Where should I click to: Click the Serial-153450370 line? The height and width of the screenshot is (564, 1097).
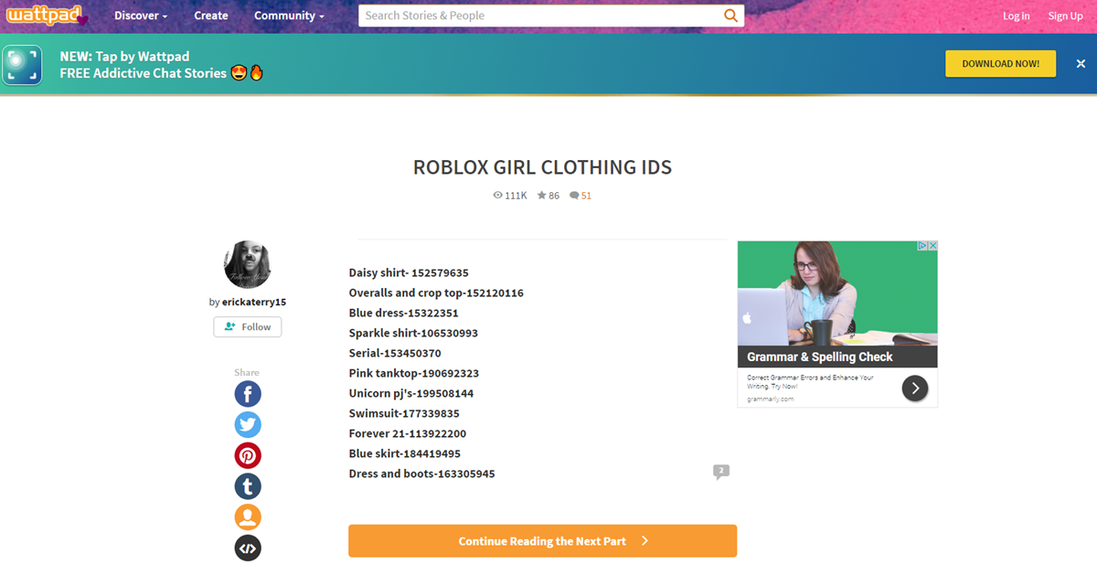pos(395,354)
